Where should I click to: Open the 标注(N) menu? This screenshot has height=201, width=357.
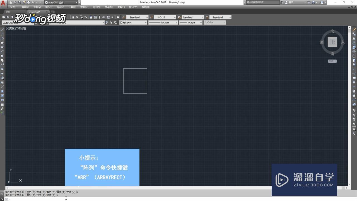(96, 7)
